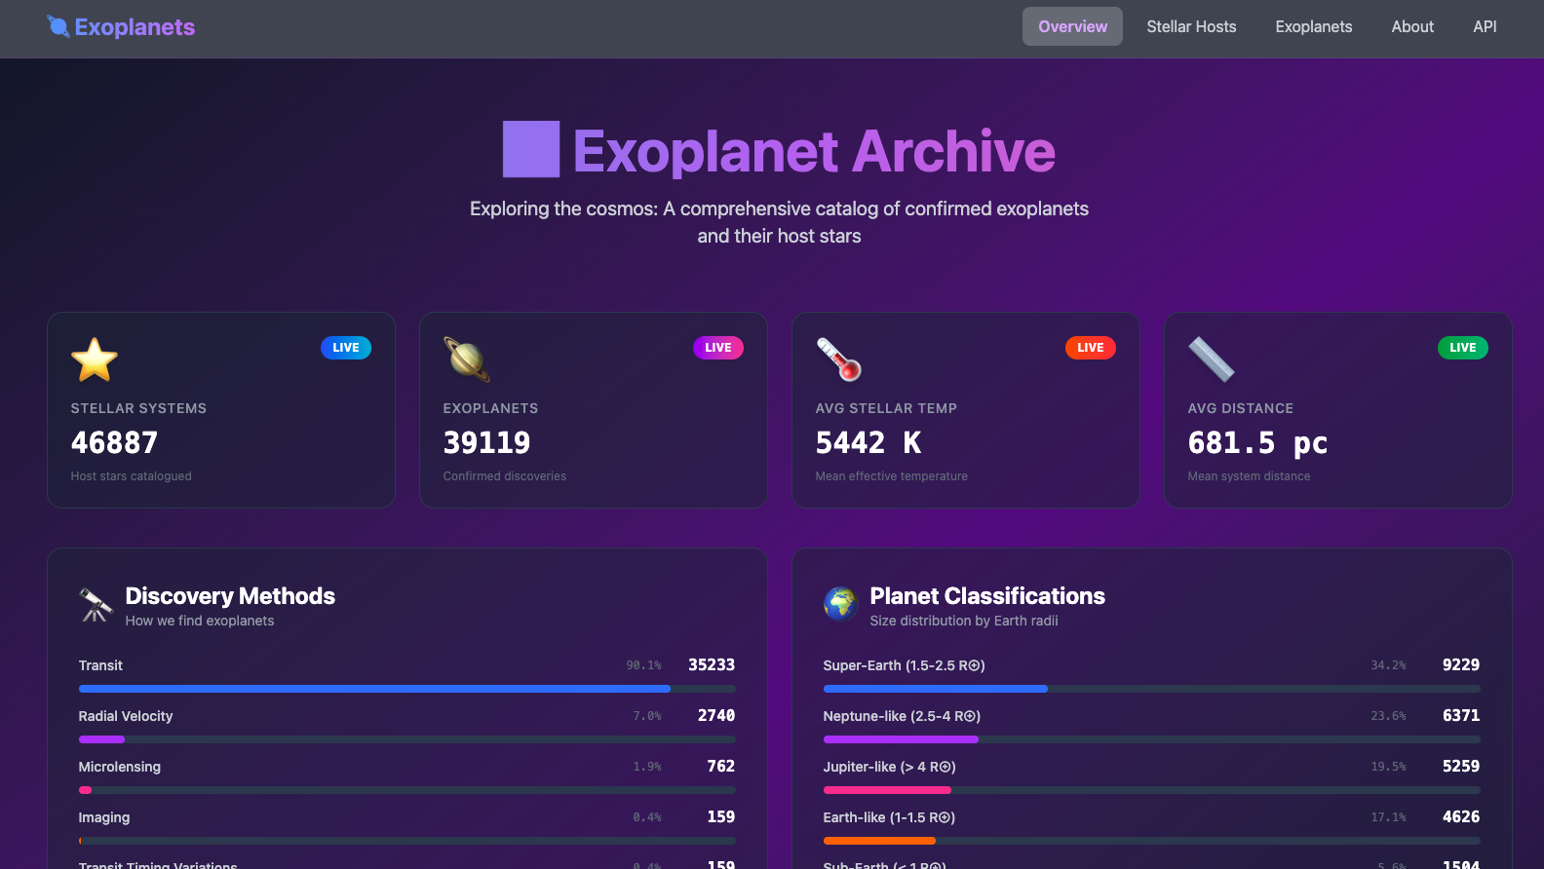
Task: Click the Earth-like (1-1.5 R⊕) label
Action: [889, 817]
